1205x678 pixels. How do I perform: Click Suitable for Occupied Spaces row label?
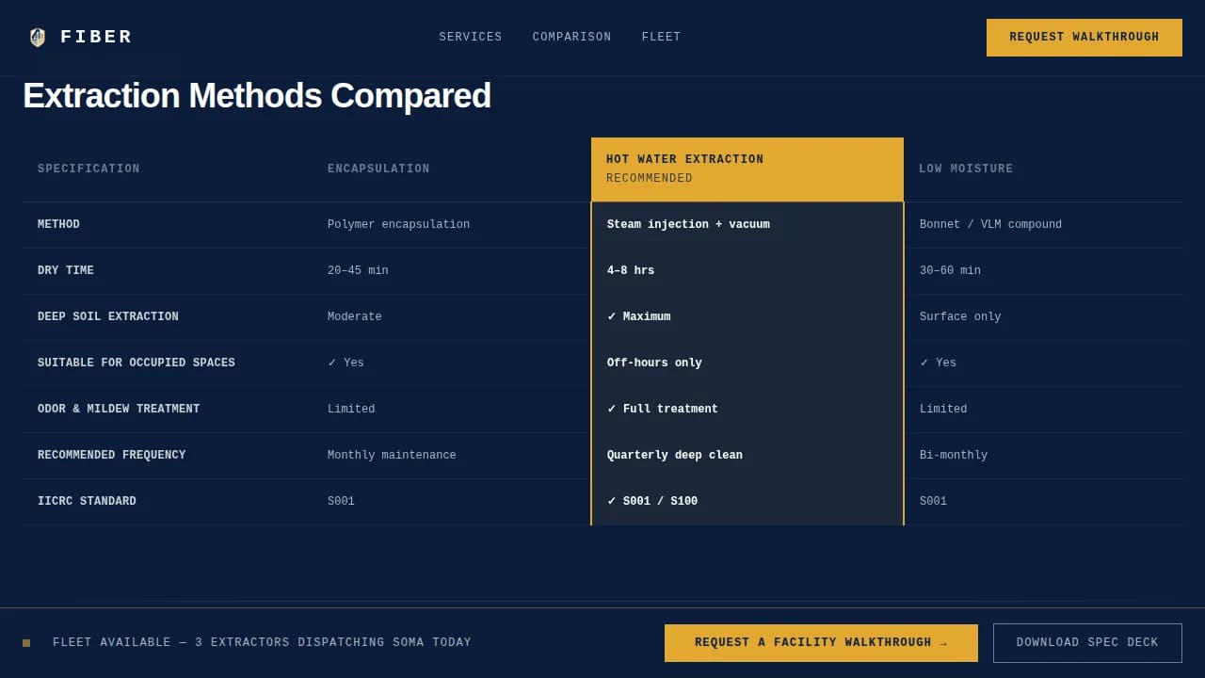[137, 363]
